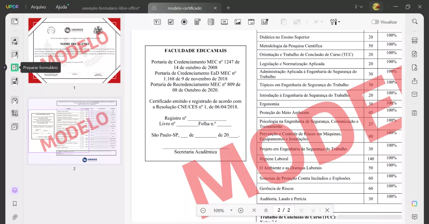Screen dimensions: 429x224
Task: Add a List box field
Action: (x=211, y=21)
